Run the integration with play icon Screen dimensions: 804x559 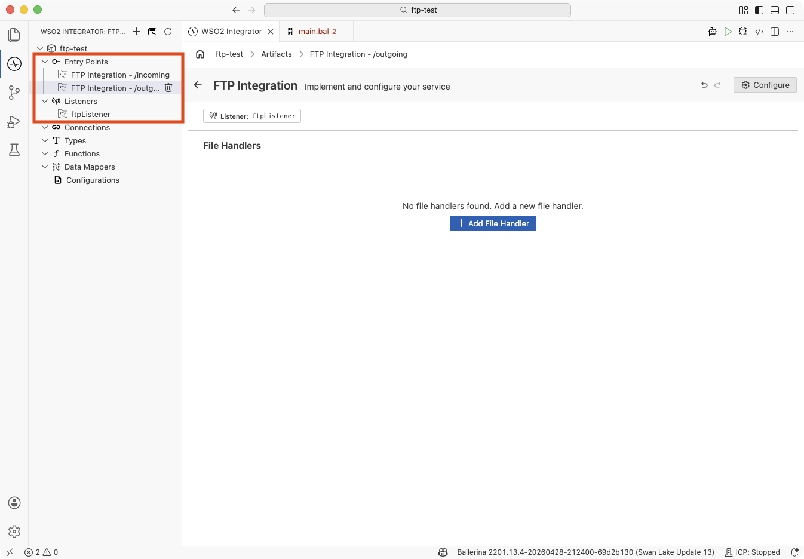pos(728,32)
